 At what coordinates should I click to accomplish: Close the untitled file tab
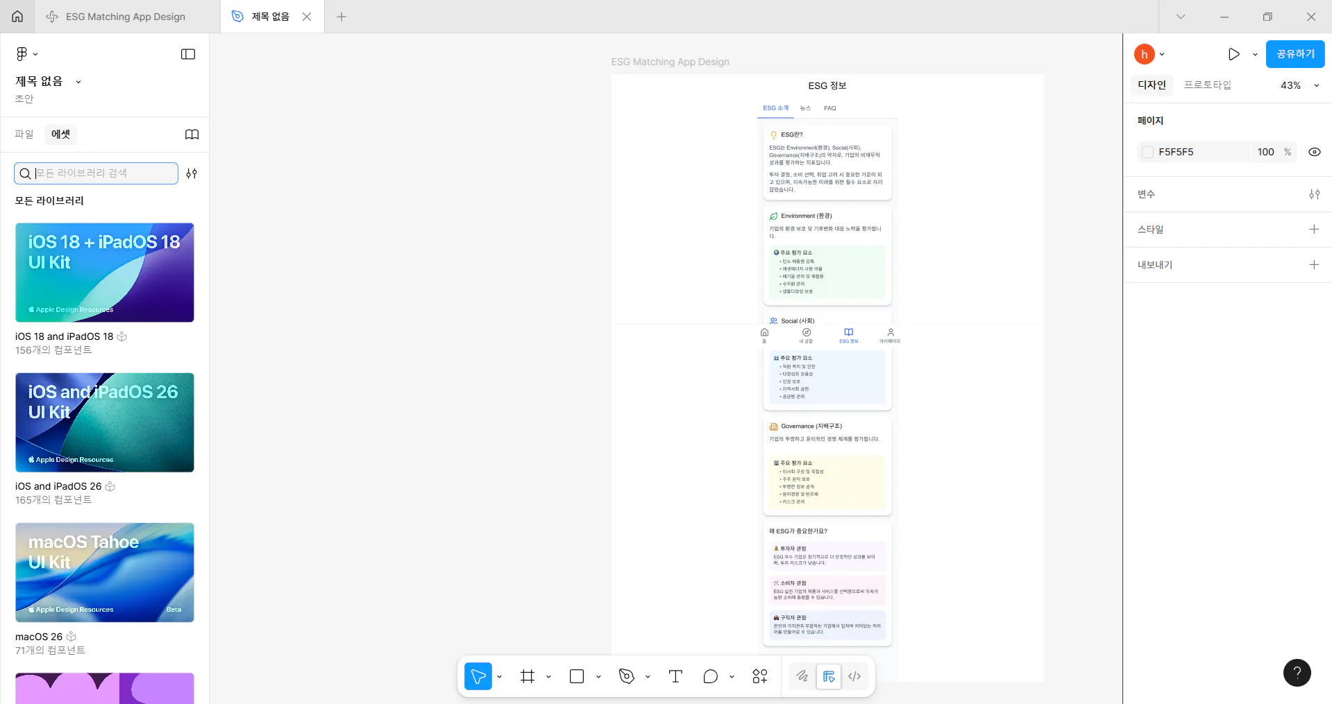pyautogui.click(x=307, y=17)
